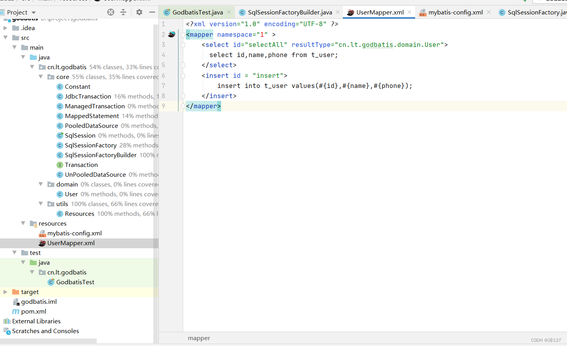
Task: Click the collapse all icon in Project panel
Action: pyautogui.click(x=123, y=12)
